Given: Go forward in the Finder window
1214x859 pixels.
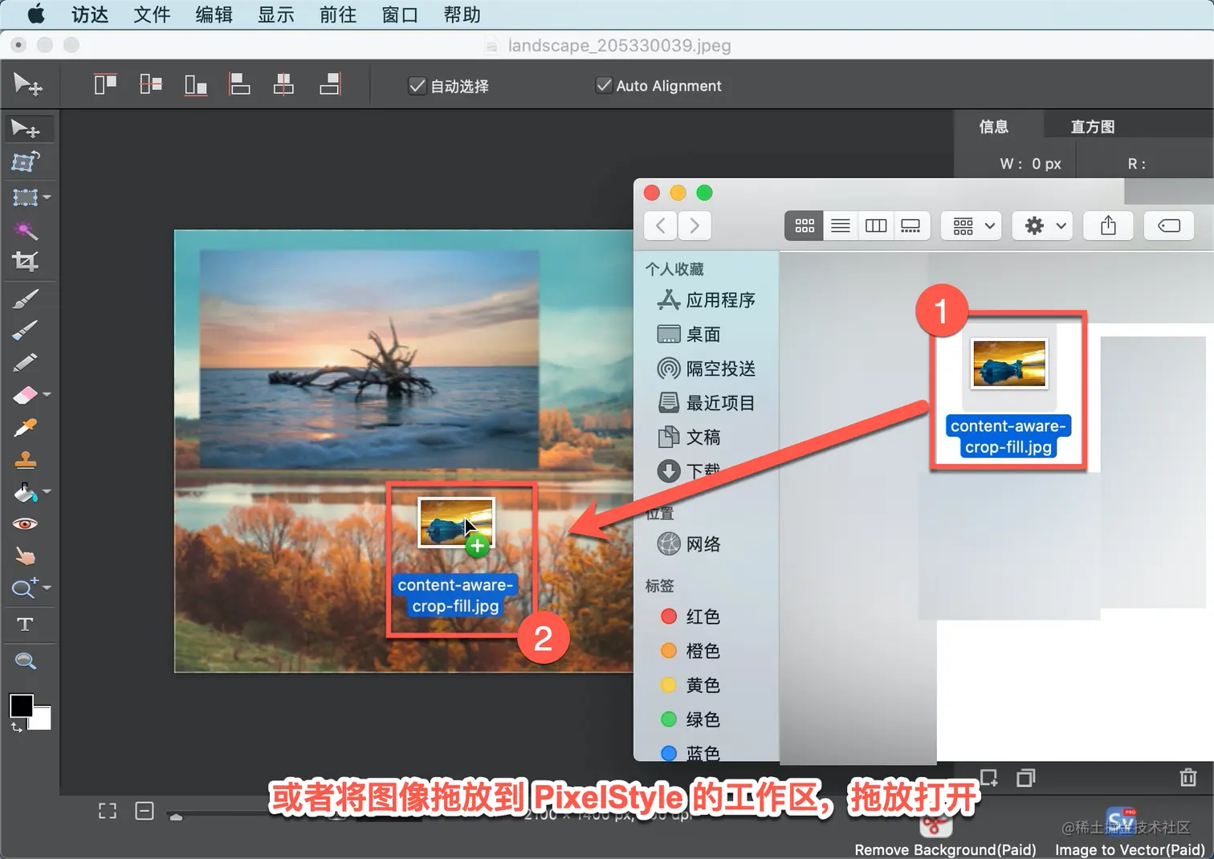Looking at the screenshot, I should 695,226.
